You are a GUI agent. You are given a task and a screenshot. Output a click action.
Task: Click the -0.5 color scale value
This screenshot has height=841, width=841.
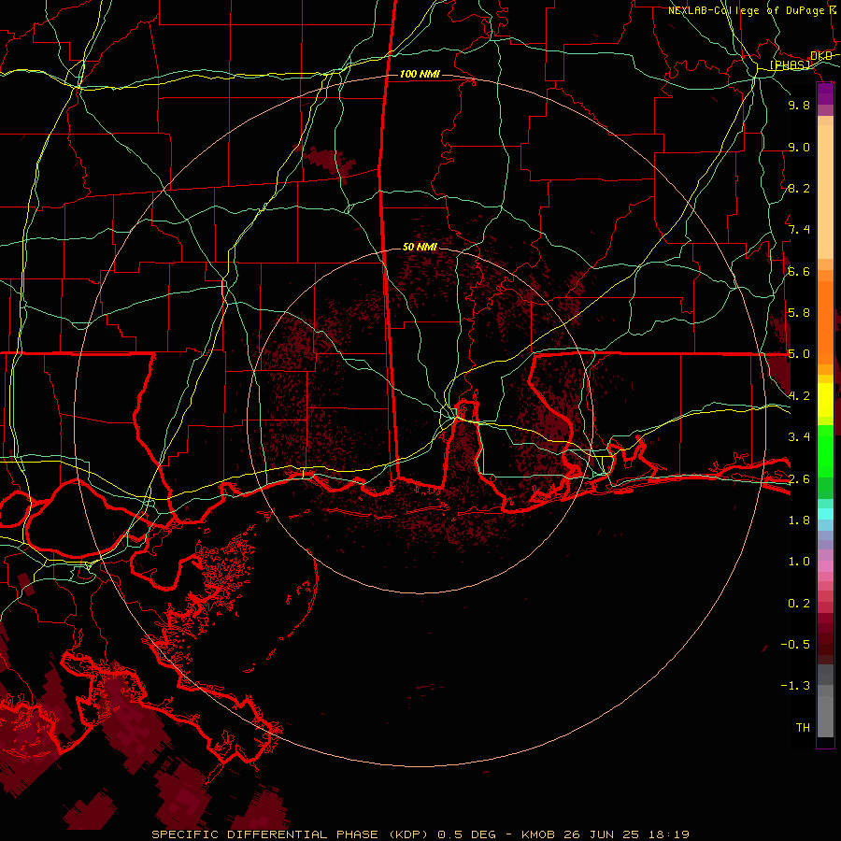(x=795, y=645)
